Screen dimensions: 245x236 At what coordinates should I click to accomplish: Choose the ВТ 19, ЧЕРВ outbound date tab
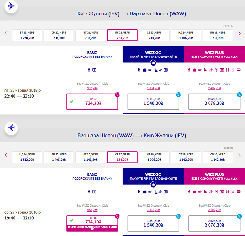27,35
